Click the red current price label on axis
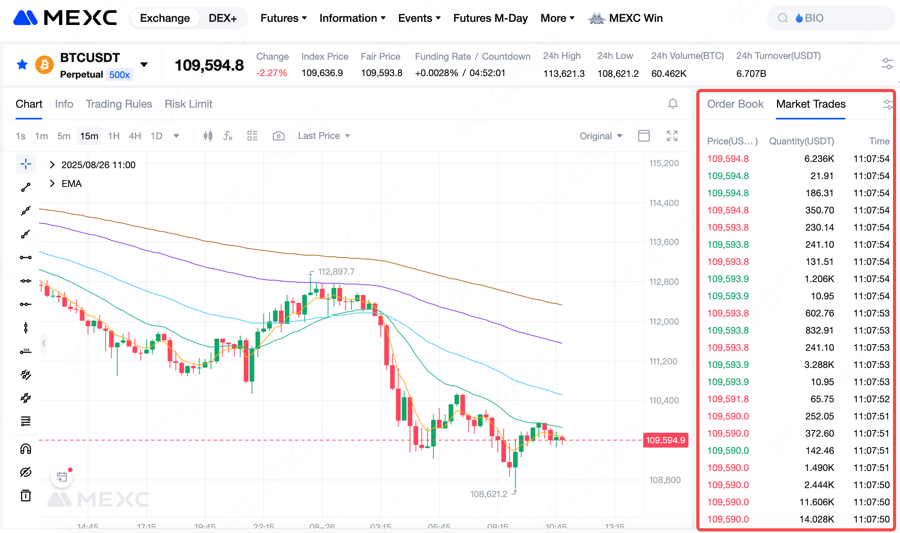Viewport: 900px width, 533px height. (x=665, y=440)
